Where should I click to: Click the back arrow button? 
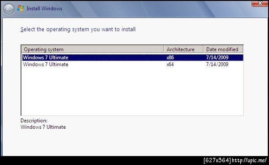click(x=9, y=9)
